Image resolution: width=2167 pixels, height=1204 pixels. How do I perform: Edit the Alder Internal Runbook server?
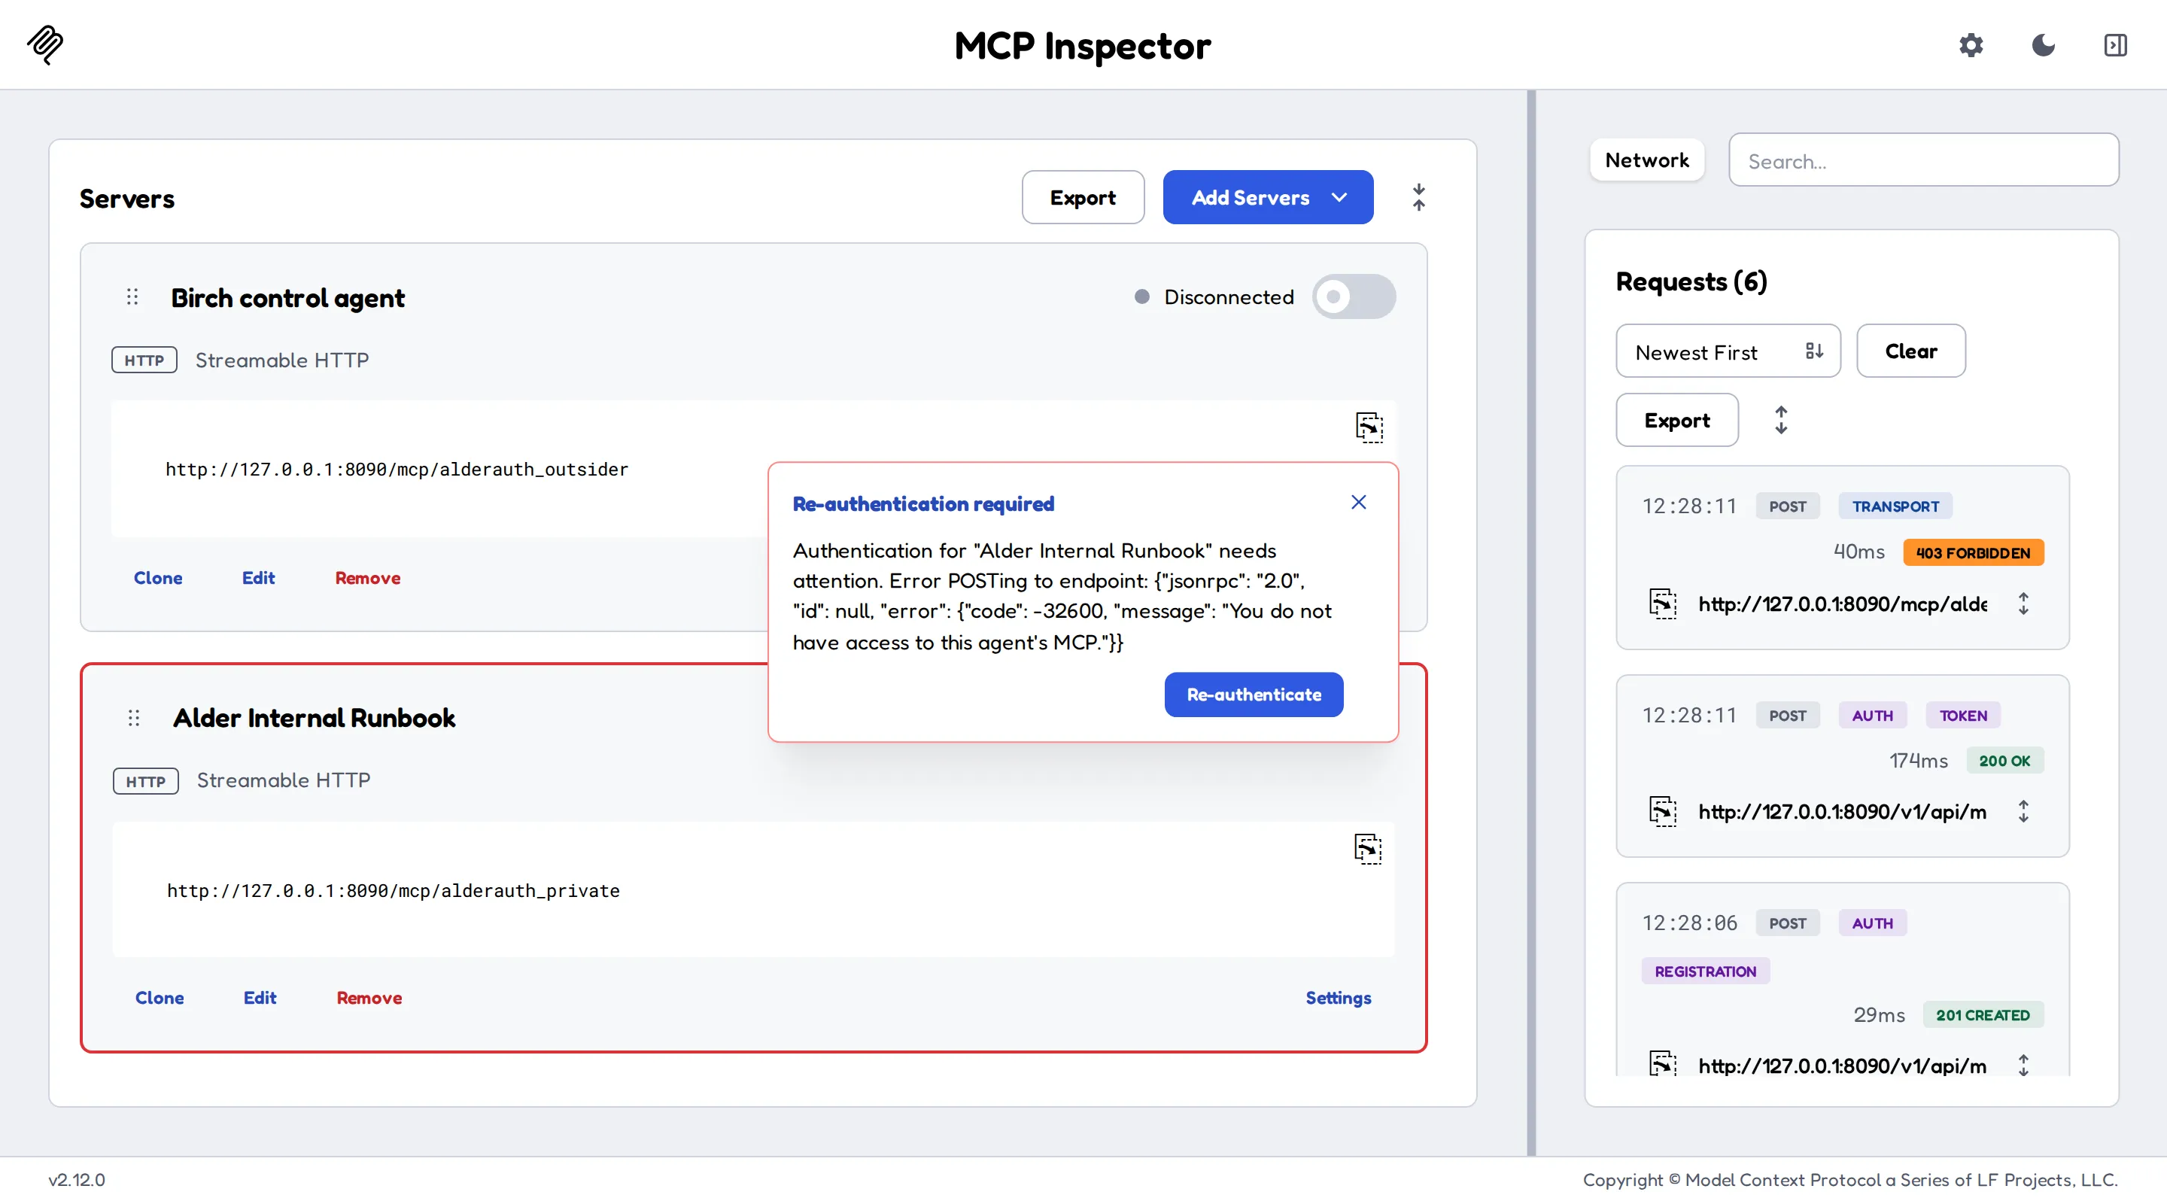(x=260, y=998)
